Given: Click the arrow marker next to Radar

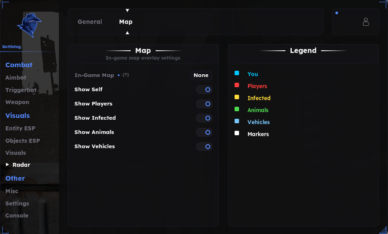Looking at the screenshot, I should 8,165.
